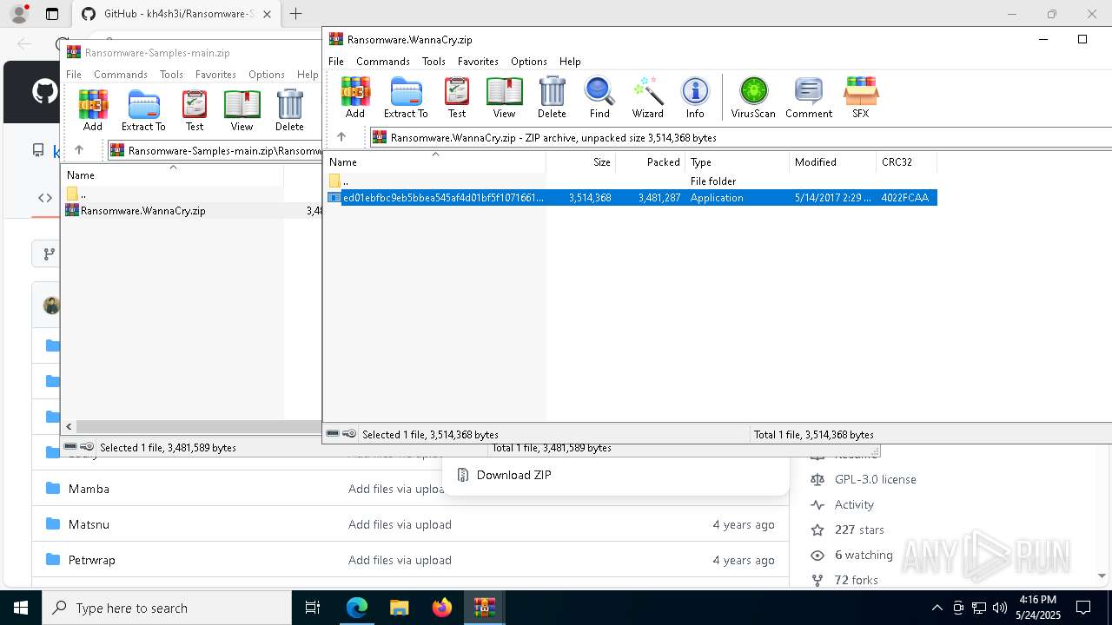Open the Windows Start menu
This screenshot has width=1112, height=625.
click(21, 608)
